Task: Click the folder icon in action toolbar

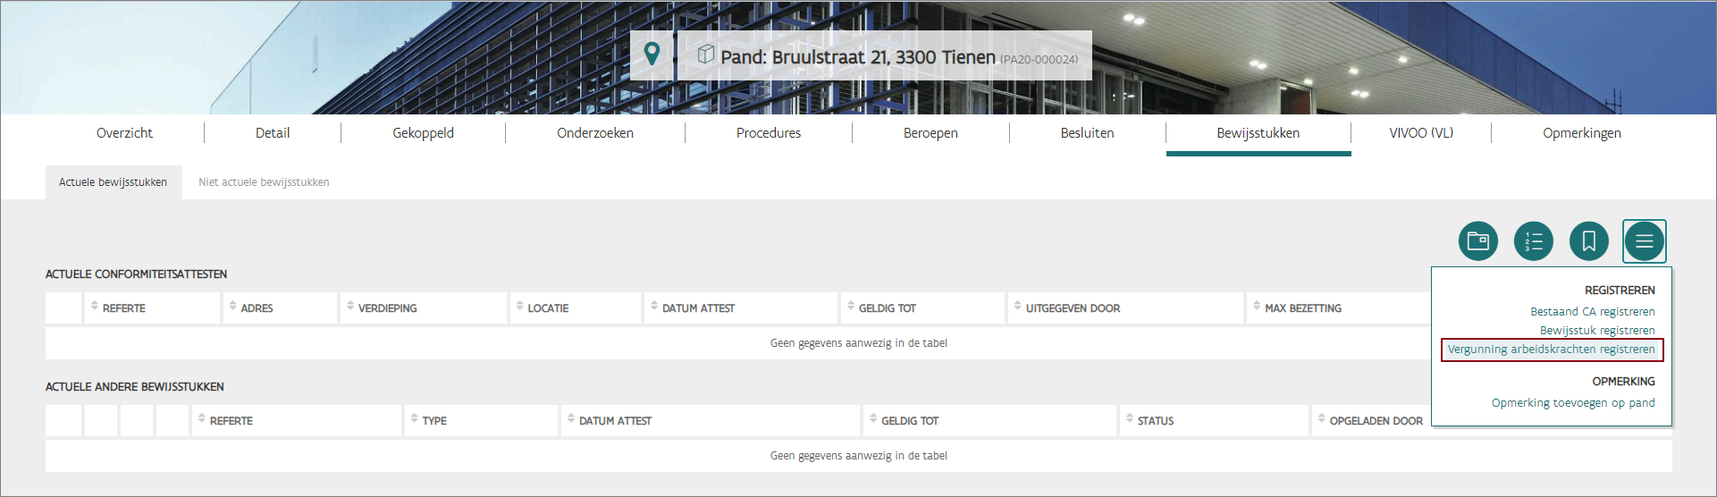Action: tap(1477, 241)
